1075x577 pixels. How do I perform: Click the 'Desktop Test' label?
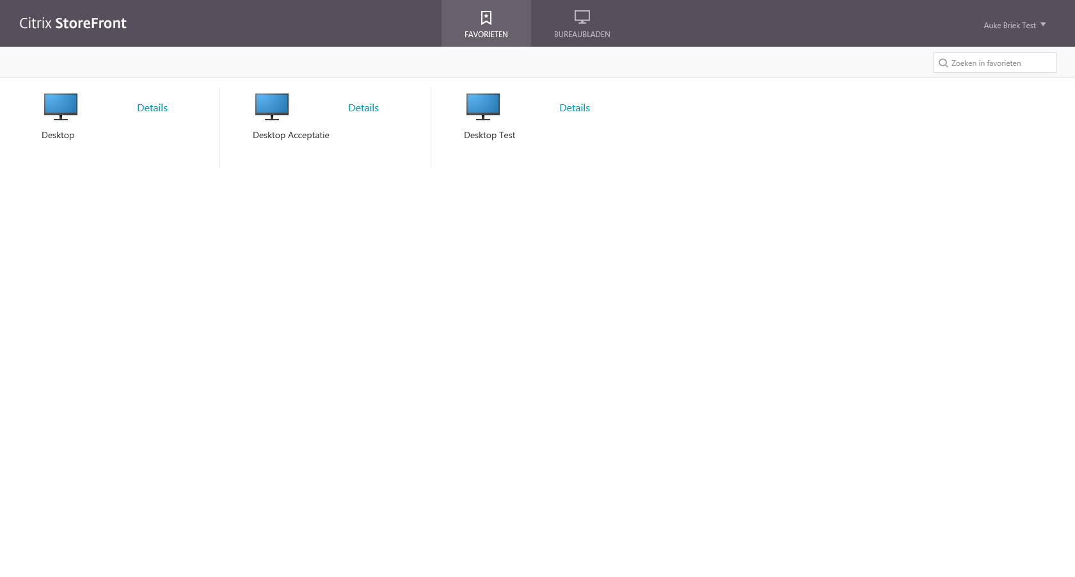point(490,135)
